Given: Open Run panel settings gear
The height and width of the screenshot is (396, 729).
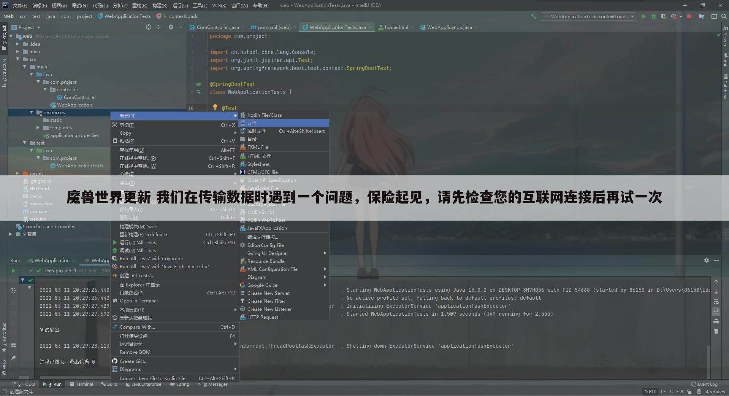Looking at the screenshot, I should 706,260.
